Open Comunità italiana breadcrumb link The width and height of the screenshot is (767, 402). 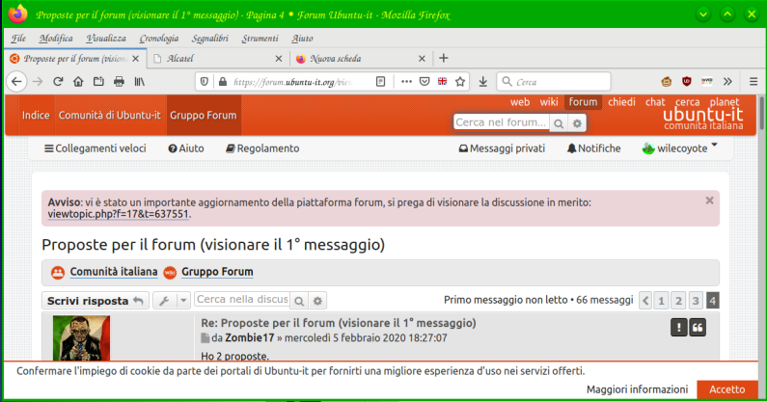point(114,272)
